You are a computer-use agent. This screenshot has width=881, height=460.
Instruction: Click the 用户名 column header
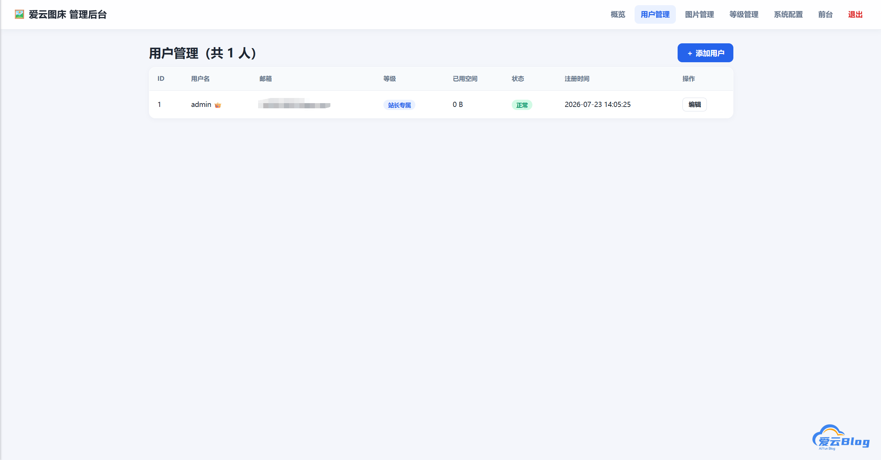coord(200,79)
